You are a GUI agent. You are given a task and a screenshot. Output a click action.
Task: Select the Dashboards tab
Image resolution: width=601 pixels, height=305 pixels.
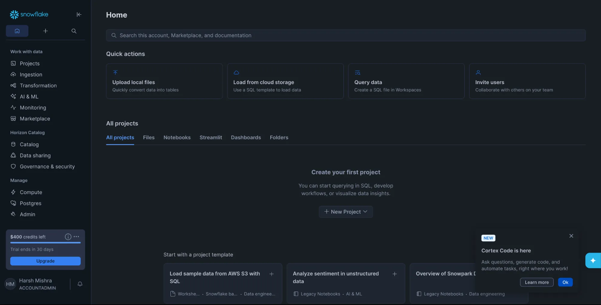pyautogui.click(x=246, y=137)
